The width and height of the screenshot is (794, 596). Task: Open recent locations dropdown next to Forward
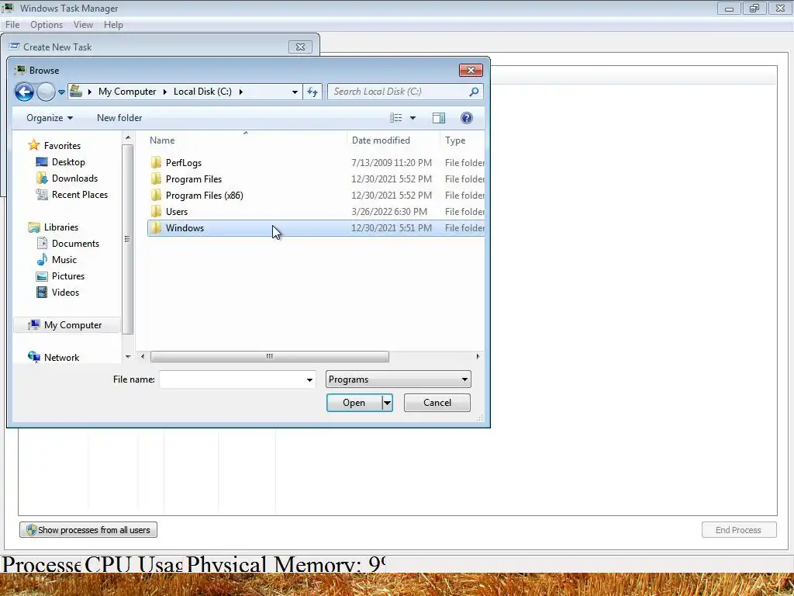(61, 92)
